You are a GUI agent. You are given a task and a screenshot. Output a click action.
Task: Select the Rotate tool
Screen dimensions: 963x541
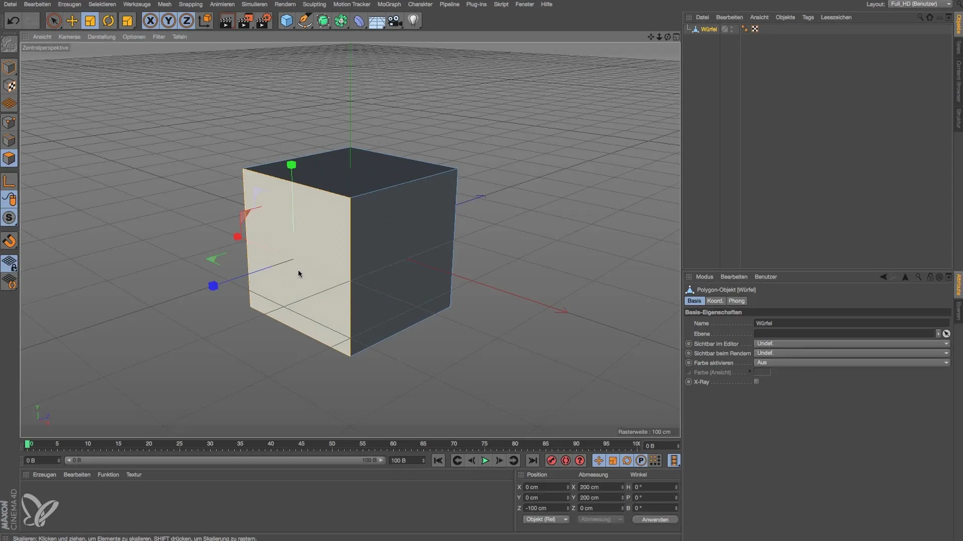(108, 21)
